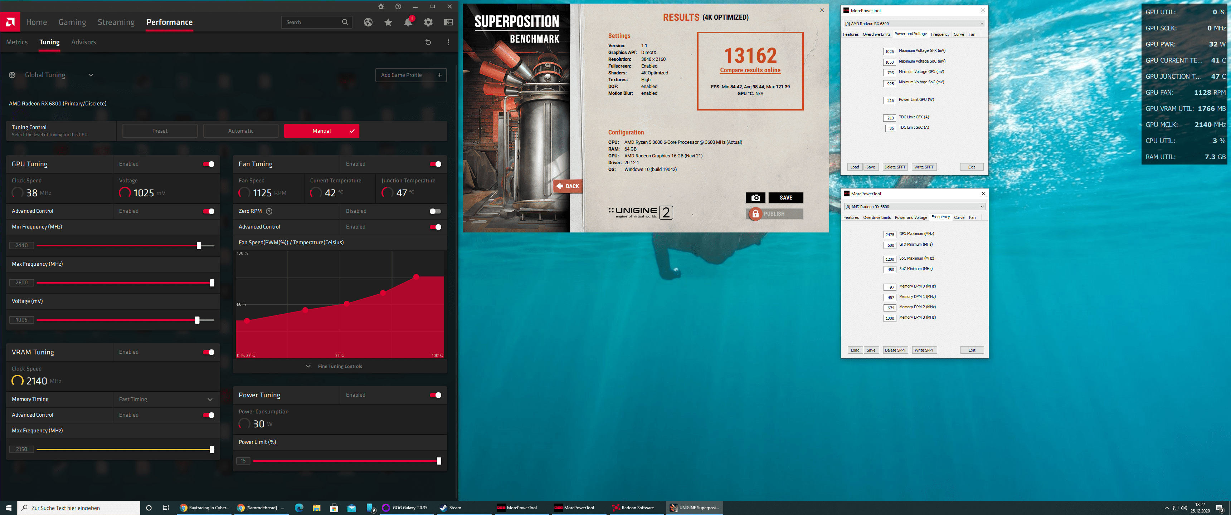
Task: Open Cortana circle icon on taskbar
Action: (149, 508)
